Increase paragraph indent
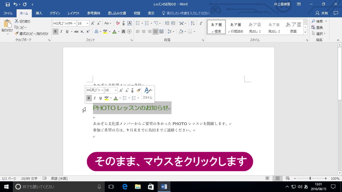Screen dimensions: 342x192 tap(173, 23)
